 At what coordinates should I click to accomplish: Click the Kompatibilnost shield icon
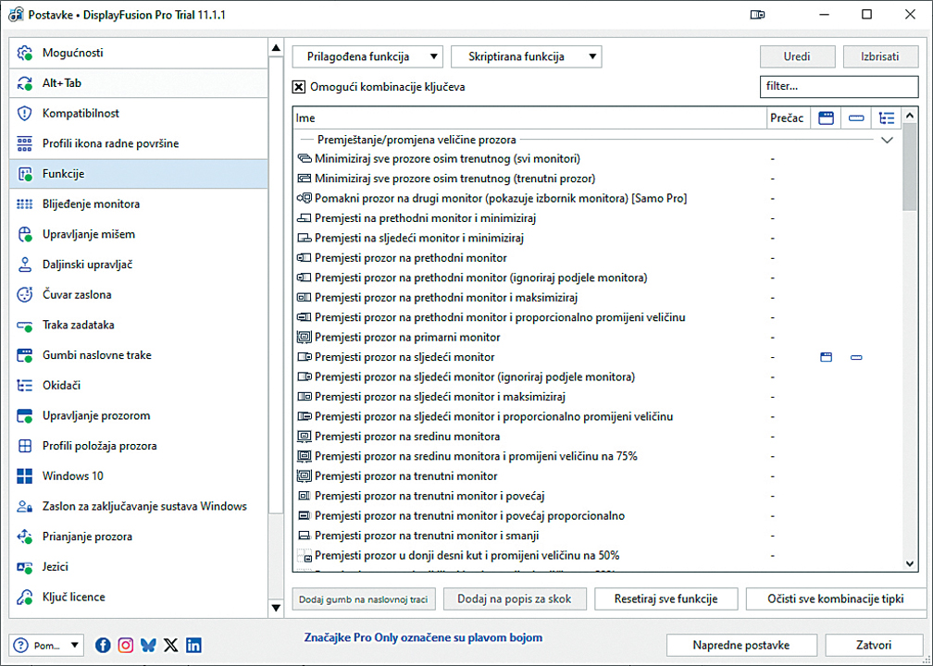[x=24, y=113]
